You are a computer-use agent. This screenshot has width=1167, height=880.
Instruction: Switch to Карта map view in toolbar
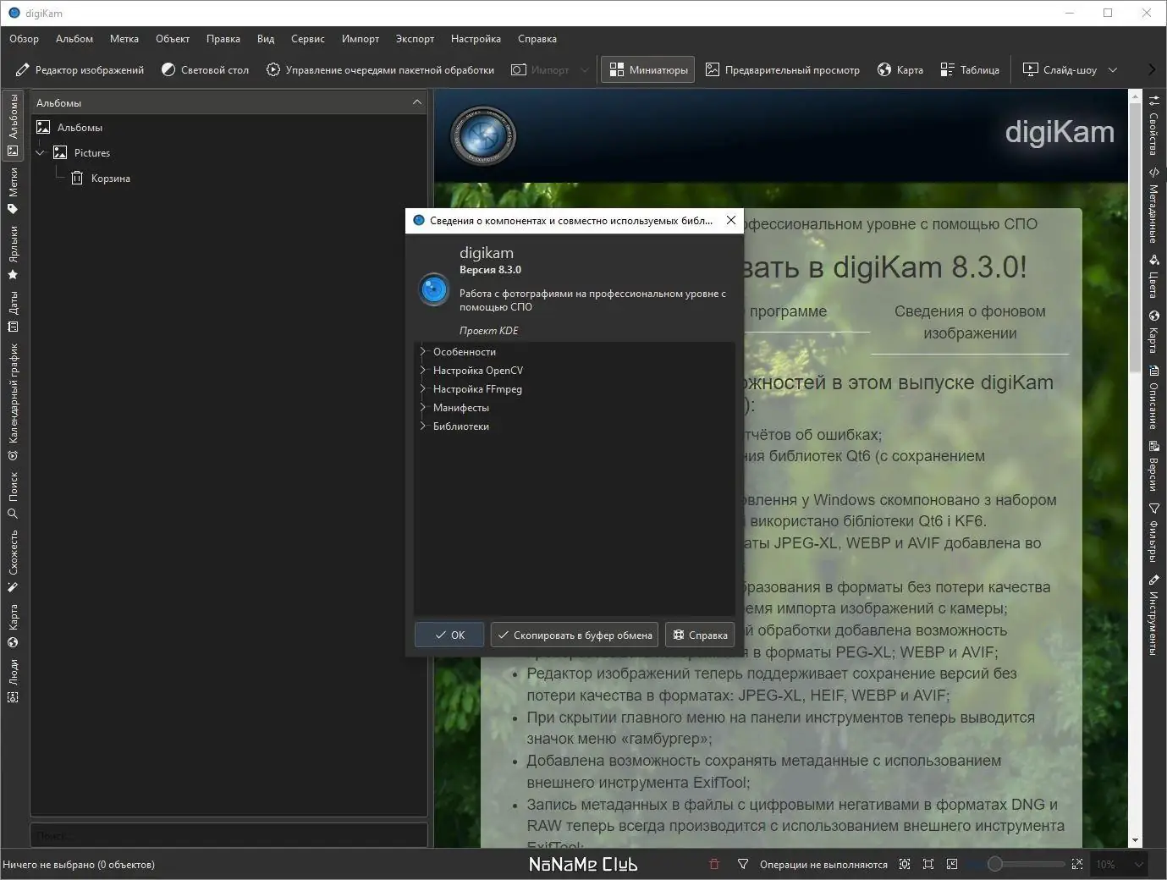900,70
